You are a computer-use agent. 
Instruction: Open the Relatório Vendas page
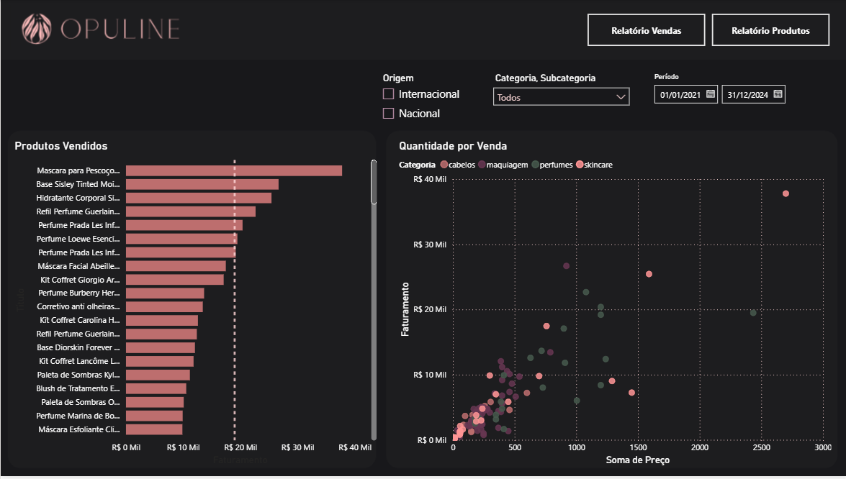pos(647,30)
